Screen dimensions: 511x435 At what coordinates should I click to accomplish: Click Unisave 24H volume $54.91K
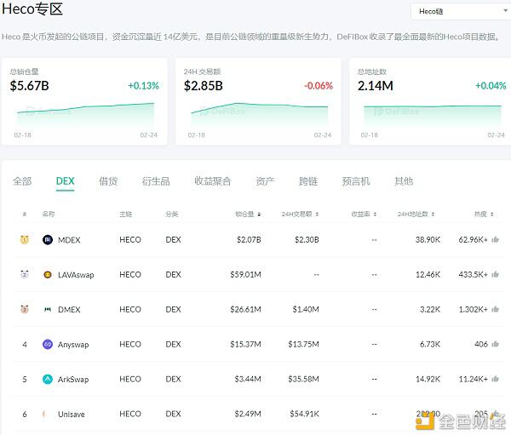click(x=304, y=414)
